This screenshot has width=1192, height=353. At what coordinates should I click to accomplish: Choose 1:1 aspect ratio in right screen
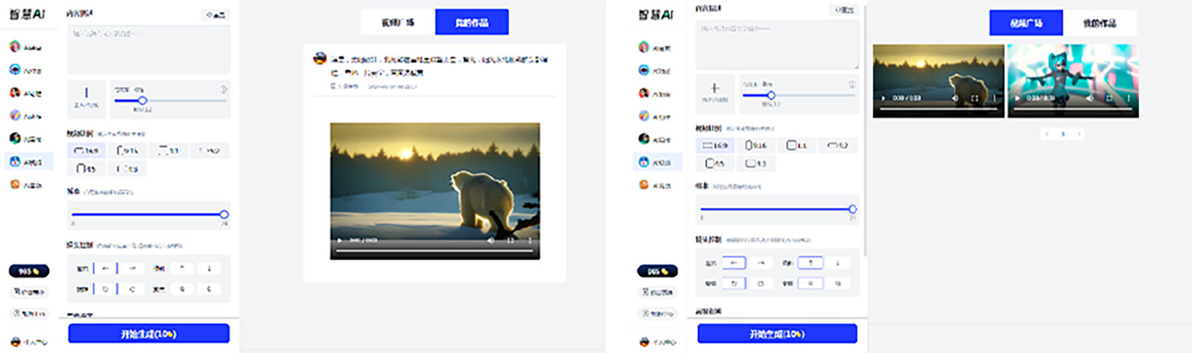coord(796,145)
